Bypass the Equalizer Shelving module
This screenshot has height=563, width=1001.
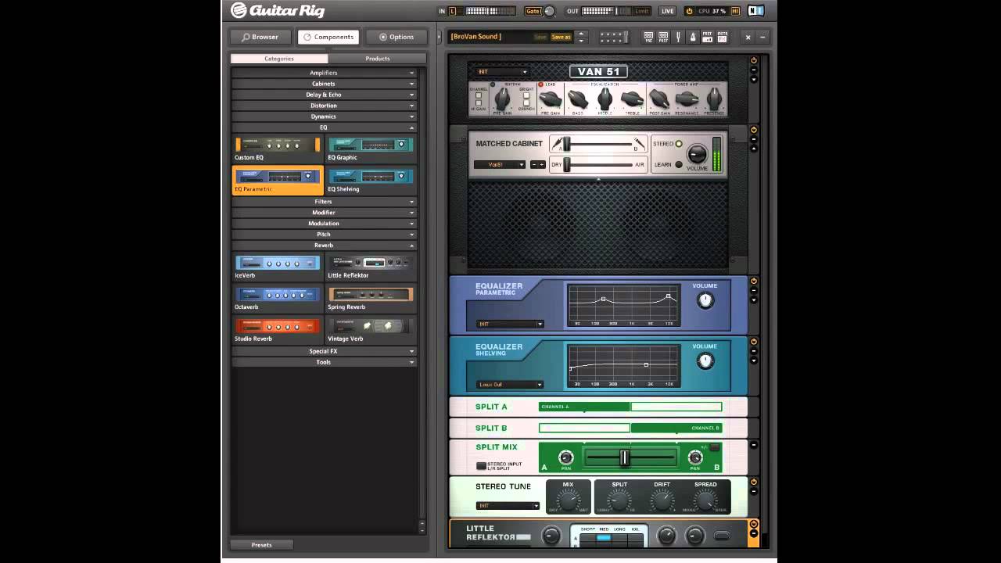point(754,342)
